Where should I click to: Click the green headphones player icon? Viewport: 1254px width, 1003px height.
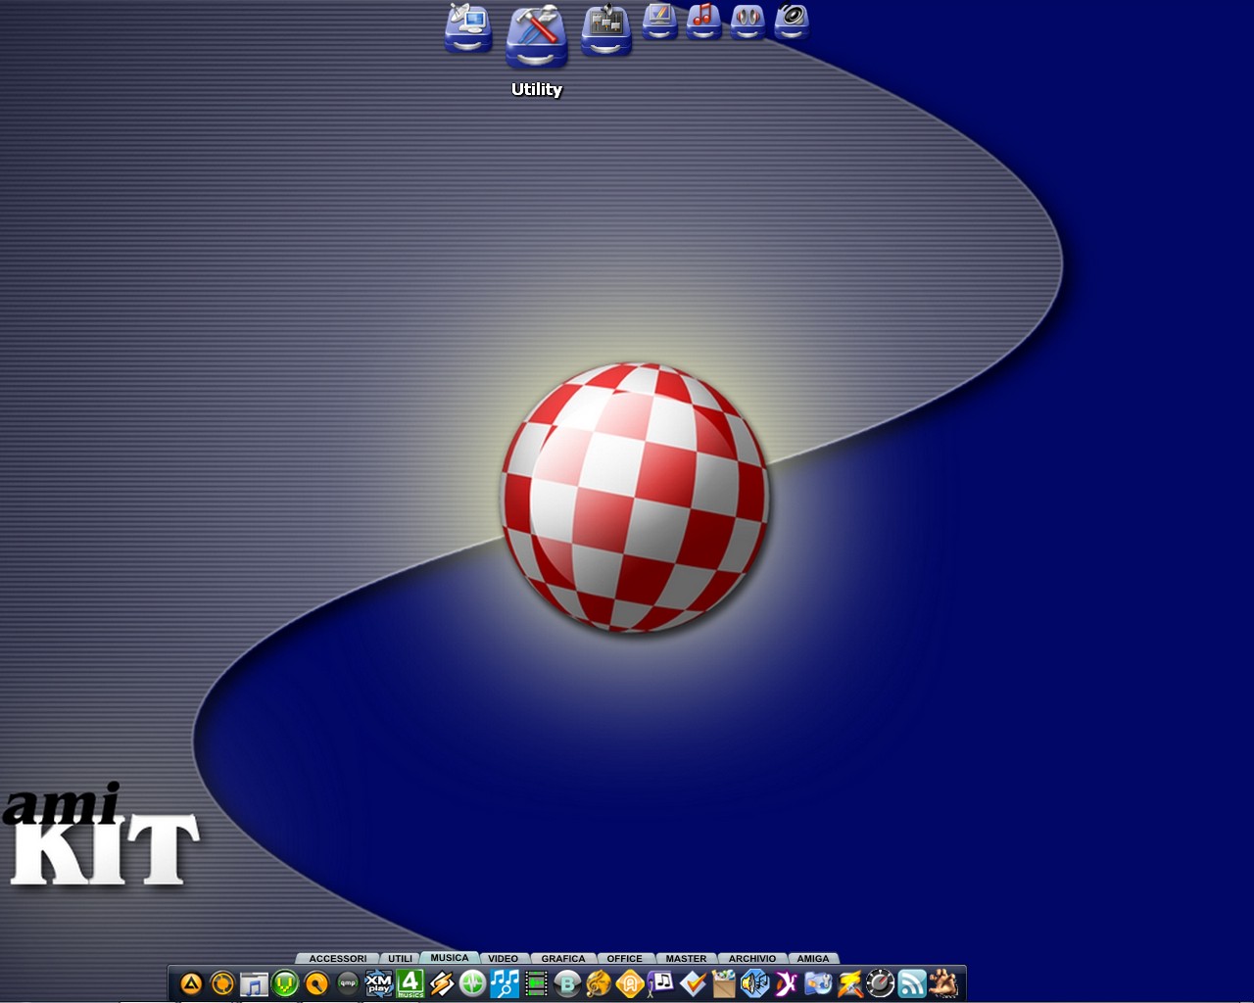click(x=285, y=982)
